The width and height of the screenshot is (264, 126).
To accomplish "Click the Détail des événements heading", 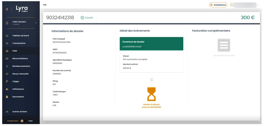I will click(x=135, y=31).
